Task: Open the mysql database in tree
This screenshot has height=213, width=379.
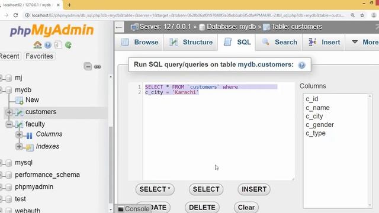Action: pos(24,163)
